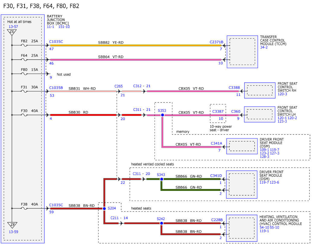The width and height of the screenshot is (317, 245).
Task: Follow the 34-2 TCCM reference link
Action: 264,47
